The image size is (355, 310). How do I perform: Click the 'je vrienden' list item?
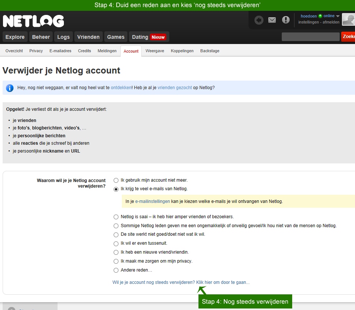pos(24,120)
